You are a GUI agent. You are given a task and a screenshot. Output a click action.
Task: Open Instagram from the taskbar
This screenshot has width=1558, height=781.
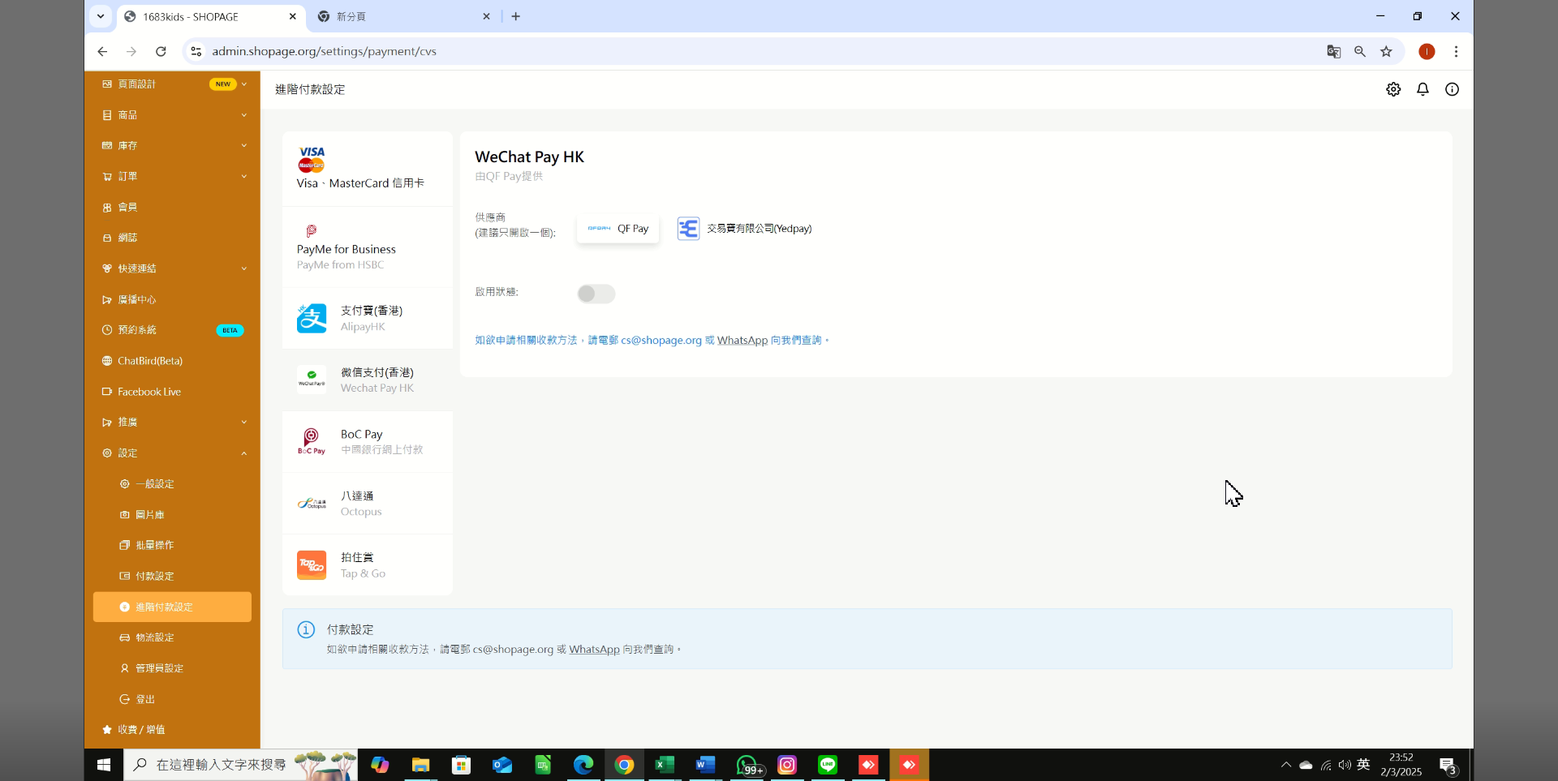787,765
